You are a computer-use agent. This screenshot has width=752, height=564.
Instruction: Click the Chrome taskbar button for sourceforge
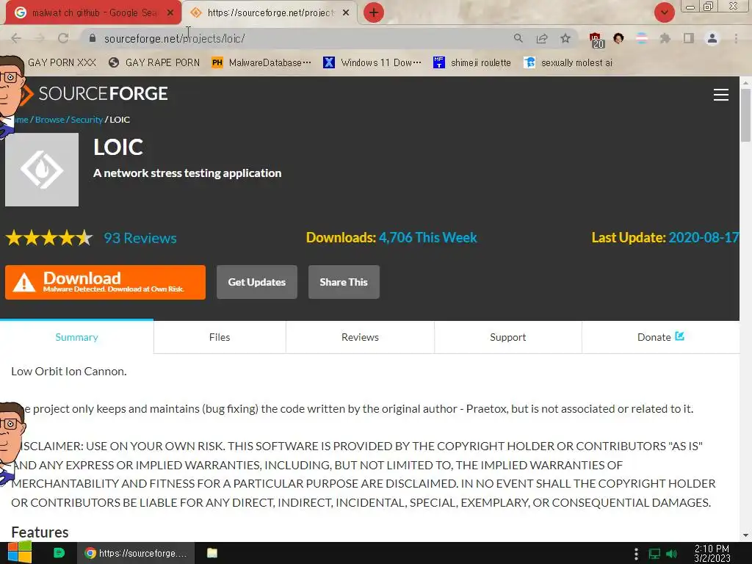coord(136,553)
